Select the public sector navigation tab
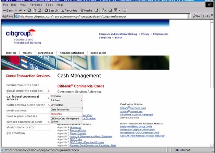Viewport: 215px width, 153px height. [98, 53]
